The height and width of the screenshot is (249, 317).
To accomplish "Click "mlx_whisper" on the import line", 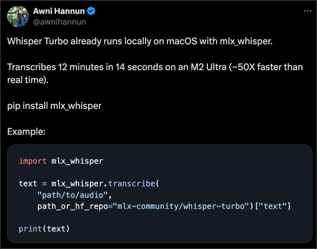I will (x=77, y=161).
